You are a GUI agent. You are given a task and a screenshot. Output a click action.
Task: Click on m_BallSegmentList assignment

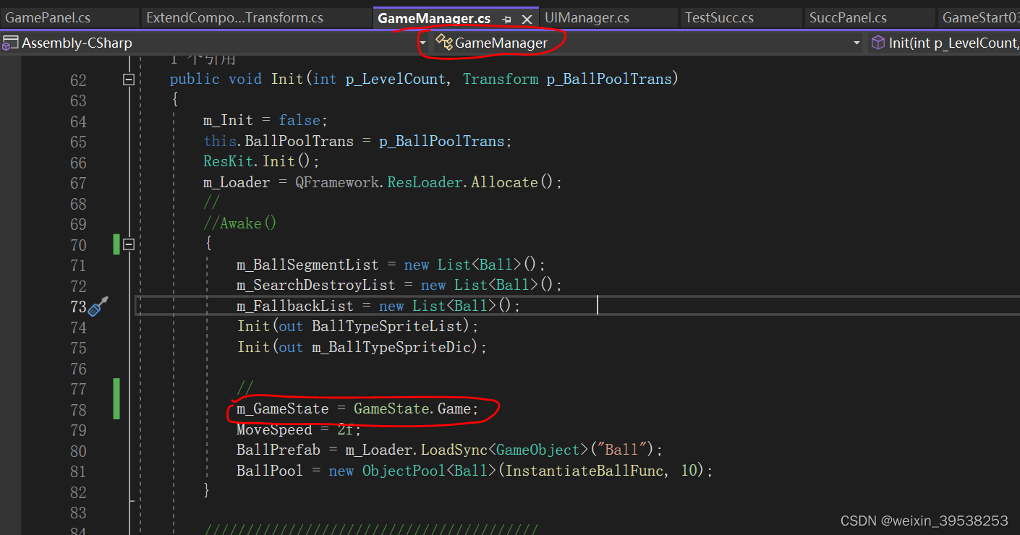tap(391, 265)
